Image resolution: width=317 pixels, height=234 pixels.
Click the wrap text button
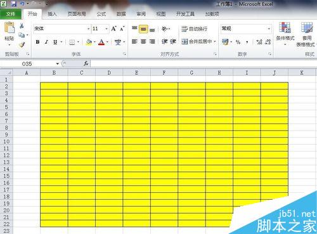[194, 29]
